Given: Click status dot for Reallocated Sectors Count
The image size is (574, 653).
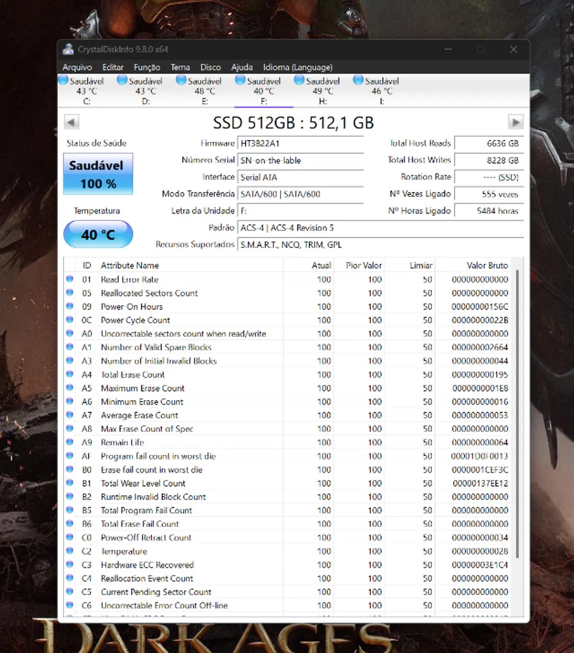Looking at the screenshot, I should (x=70, y=293).
